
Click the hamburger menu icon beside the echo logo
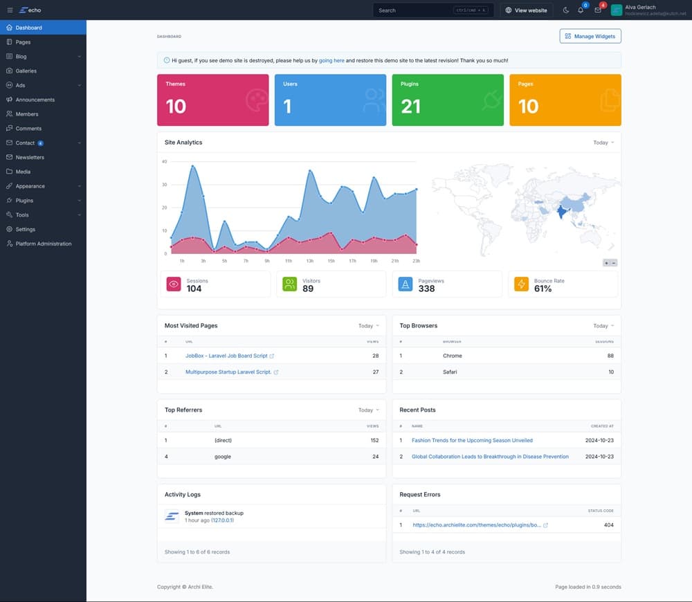[x=10, y=10]
